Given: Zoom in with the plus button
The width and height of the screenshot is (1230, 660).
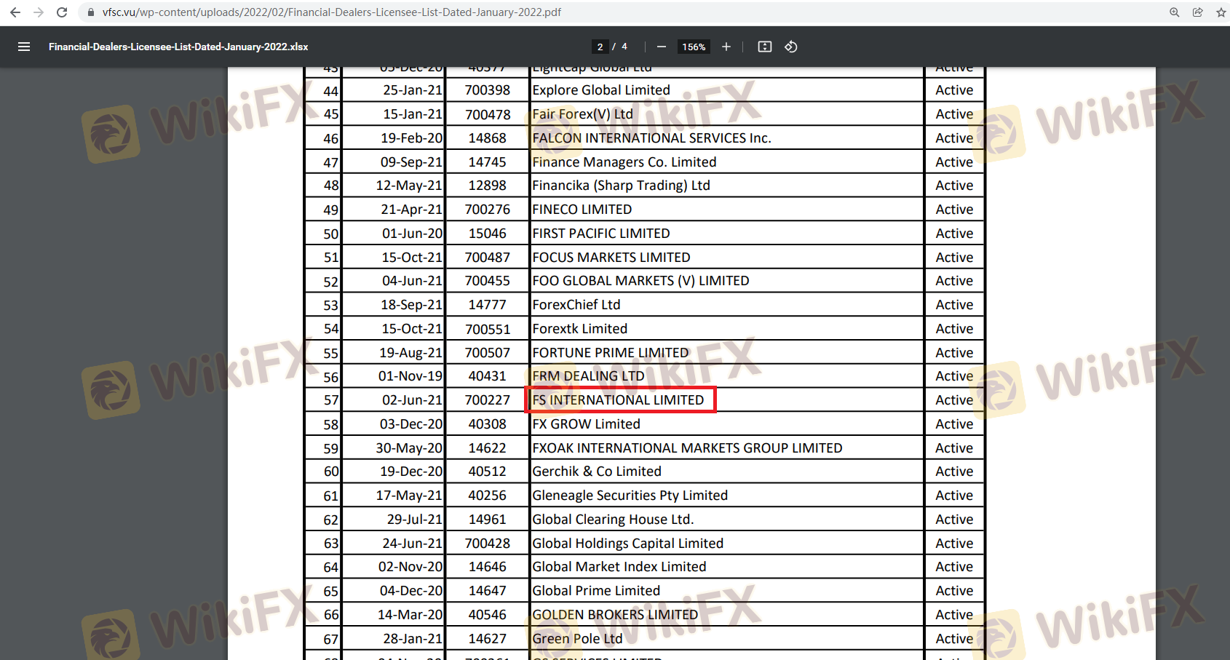Looking at the screenshot, I should [x=726, y=47].
